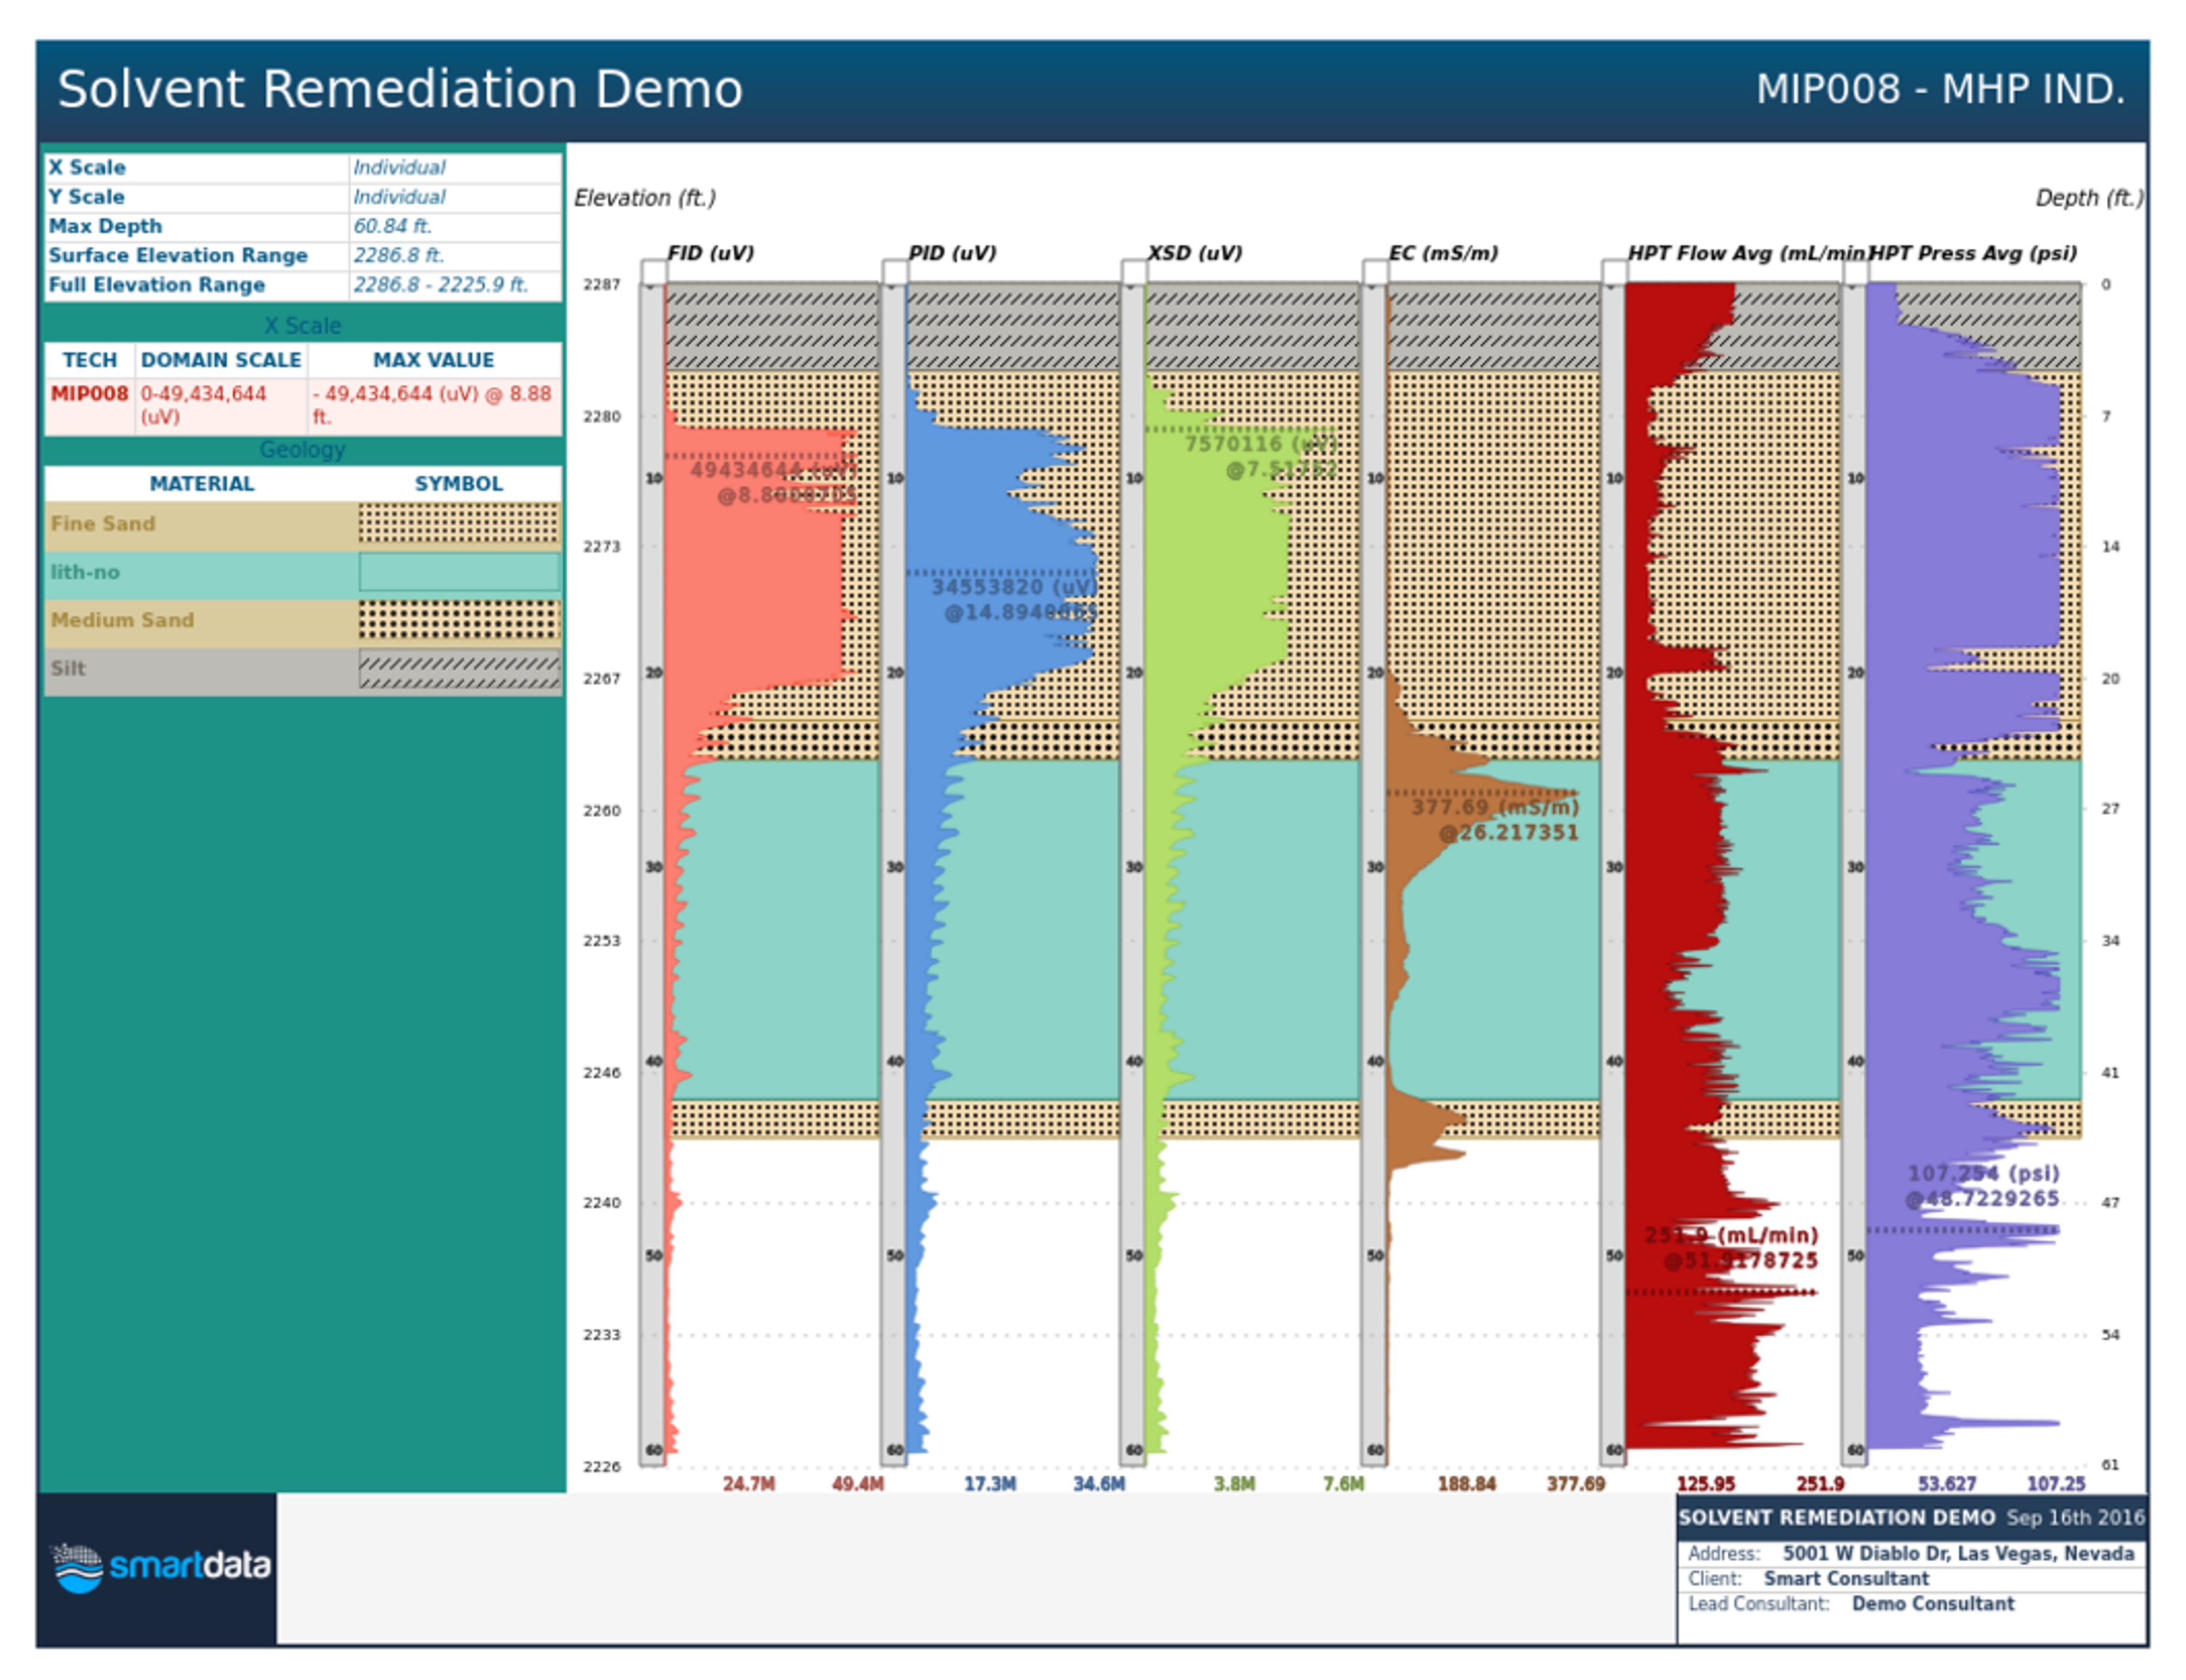
Task: Click the 49434644 peak annotation on FID
Action: click(x=773, y=482)
